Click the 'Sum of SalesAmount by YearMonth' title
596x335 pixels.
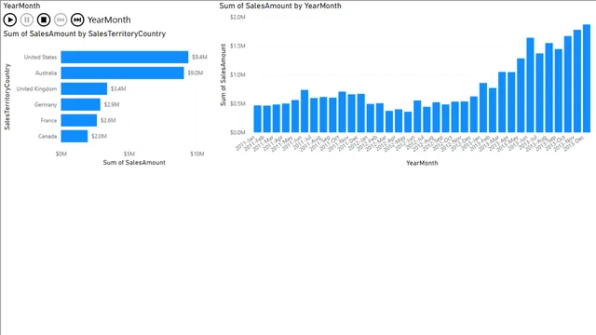(x=280, y=7)
